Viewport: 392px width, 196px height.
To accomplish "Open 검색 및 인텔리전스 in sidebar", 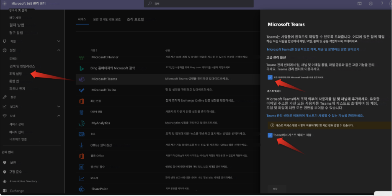I will (22, 66).
